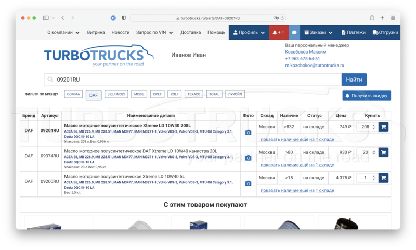Click quantity field showing 208
Screen dimensions: 416x250
pos(365,127)
